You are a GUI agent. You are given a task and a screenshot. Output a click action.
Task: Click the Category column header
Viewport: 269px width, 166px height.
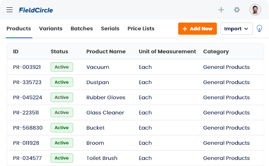216,52
